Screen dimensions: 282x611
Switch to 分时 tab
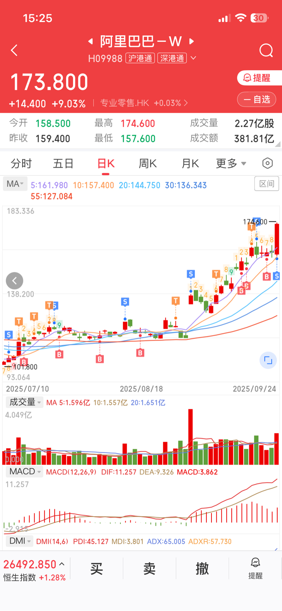(21, 163)
